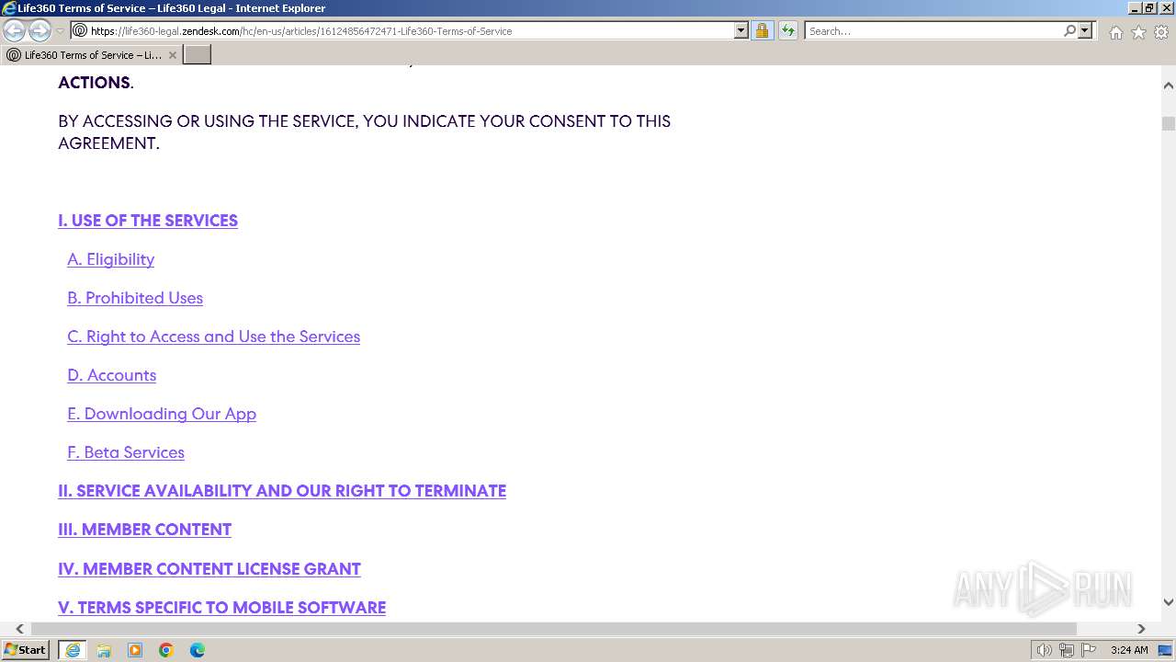Open the Home icon
The image size is (1176, 662).
(1115, 32)
